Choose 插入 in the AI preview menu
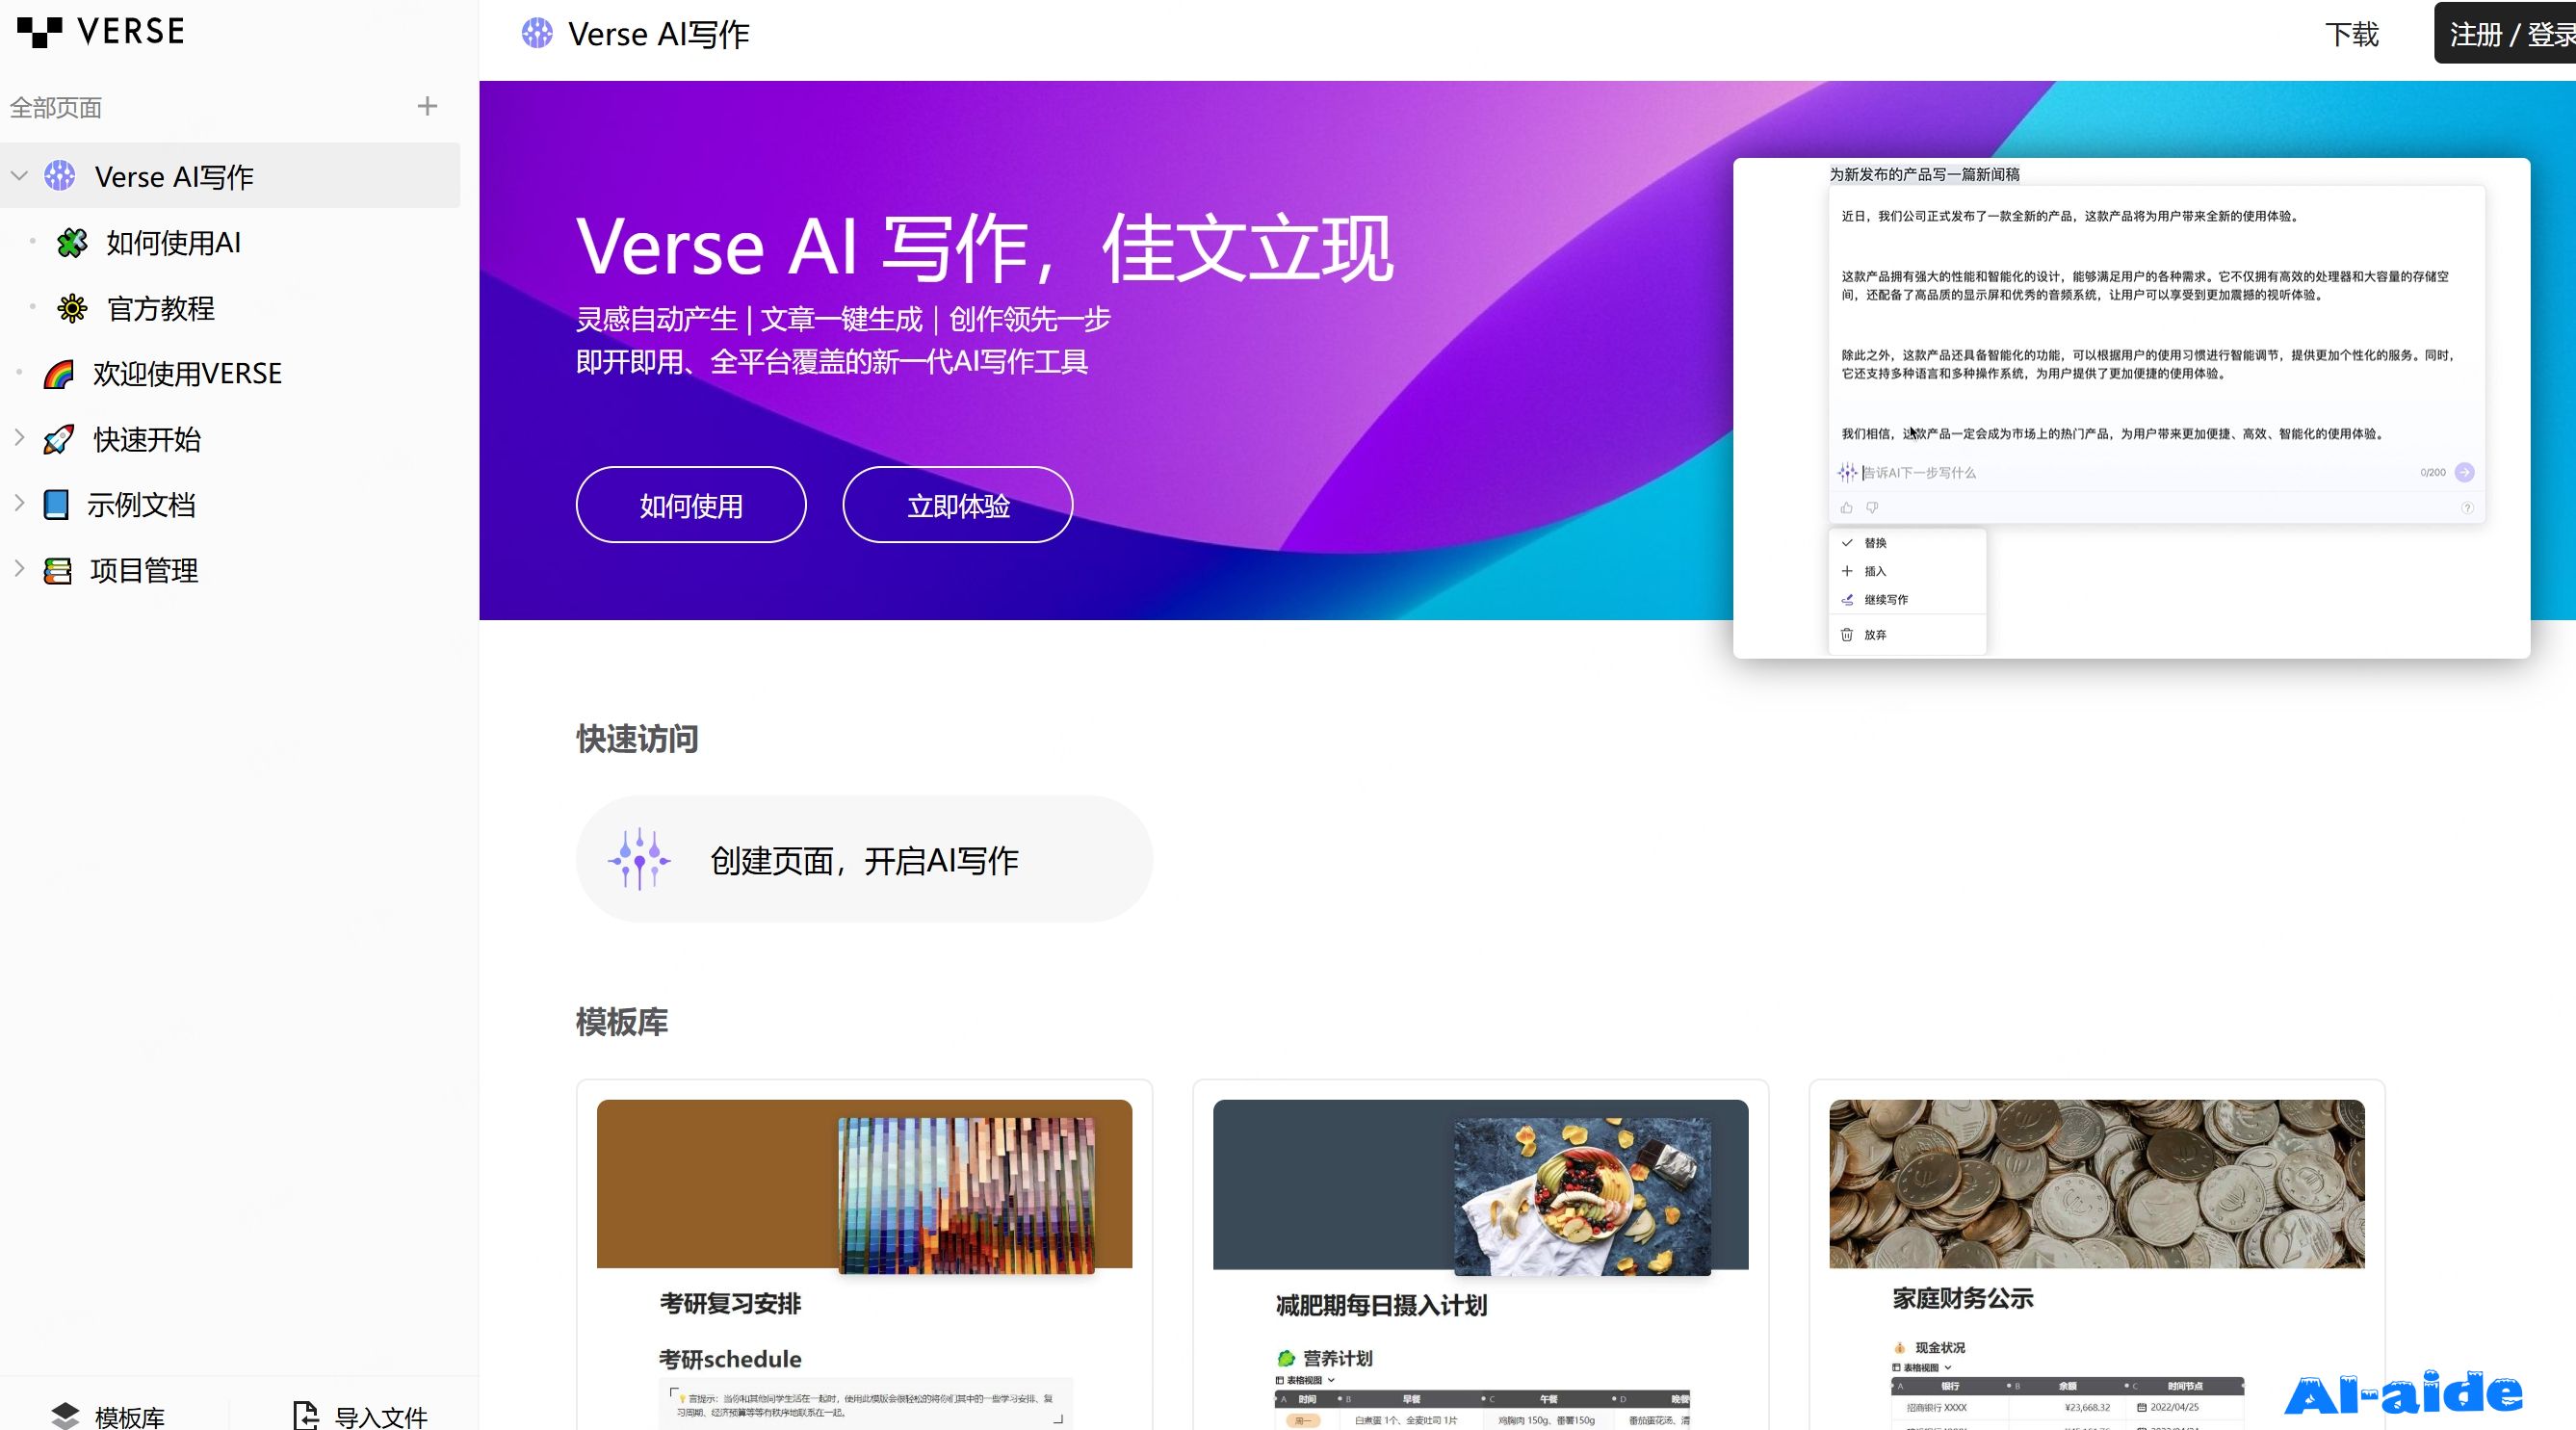2576x1430 pixels. coord(1908,571)
